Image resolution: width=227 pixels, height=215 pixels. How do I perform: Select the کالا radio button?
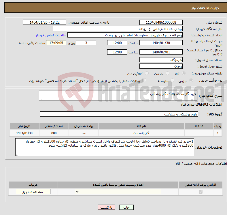(184, 73)
